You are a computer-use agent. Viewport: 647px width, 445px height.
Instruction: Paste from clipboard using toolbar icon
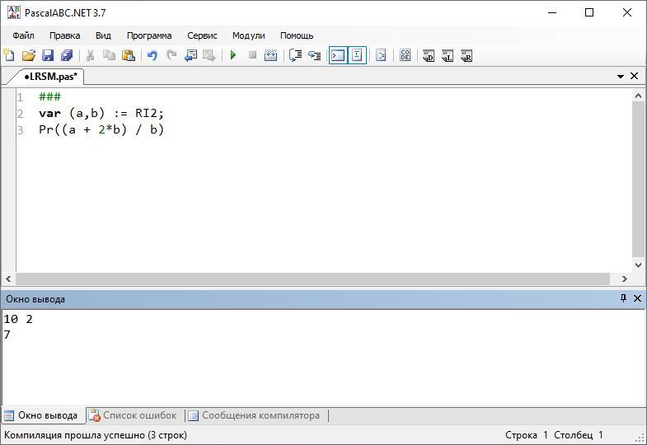pos(129,55)
